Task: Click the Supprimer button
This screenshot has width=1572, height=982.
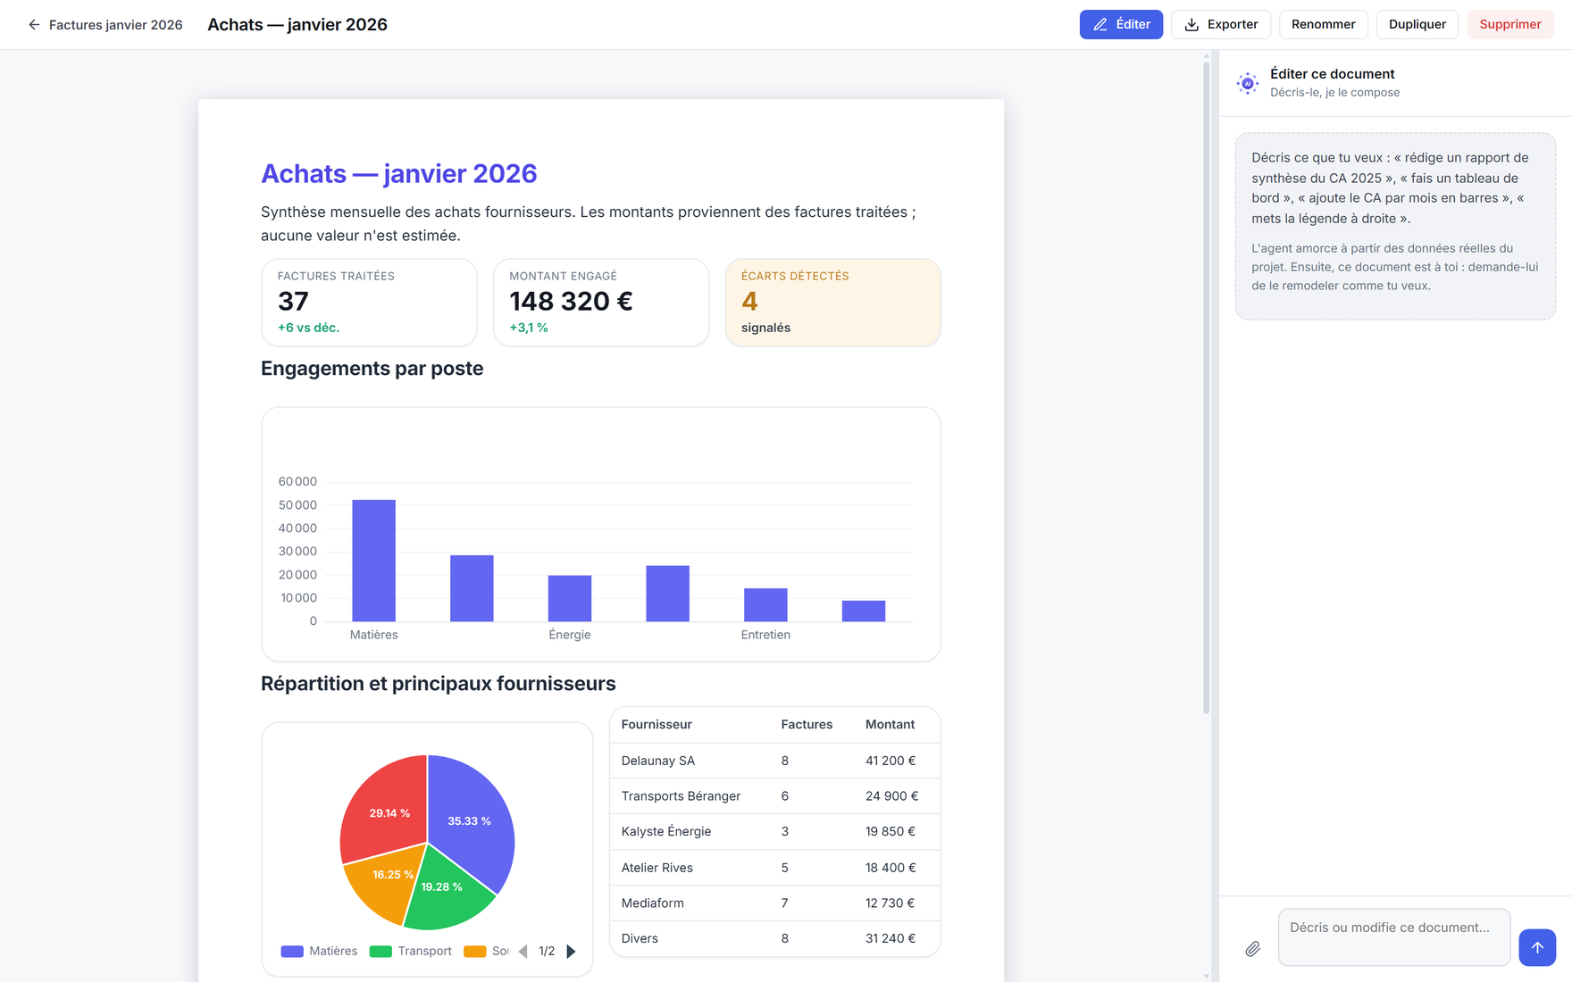Action: [1509, 24]
